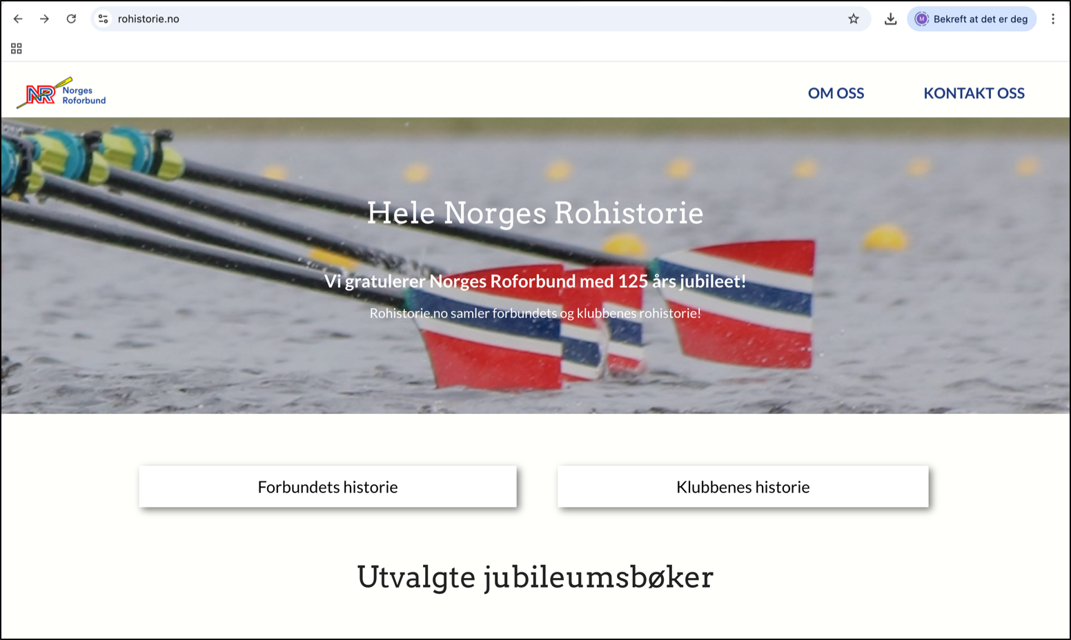Open Klubbenes historie

pos(743,487)
